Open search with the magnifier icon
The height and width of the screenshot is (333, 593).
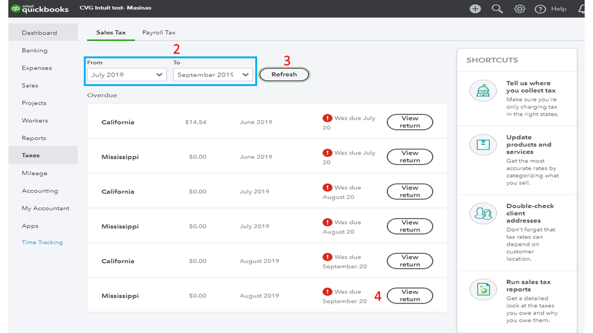coord(497,9)
